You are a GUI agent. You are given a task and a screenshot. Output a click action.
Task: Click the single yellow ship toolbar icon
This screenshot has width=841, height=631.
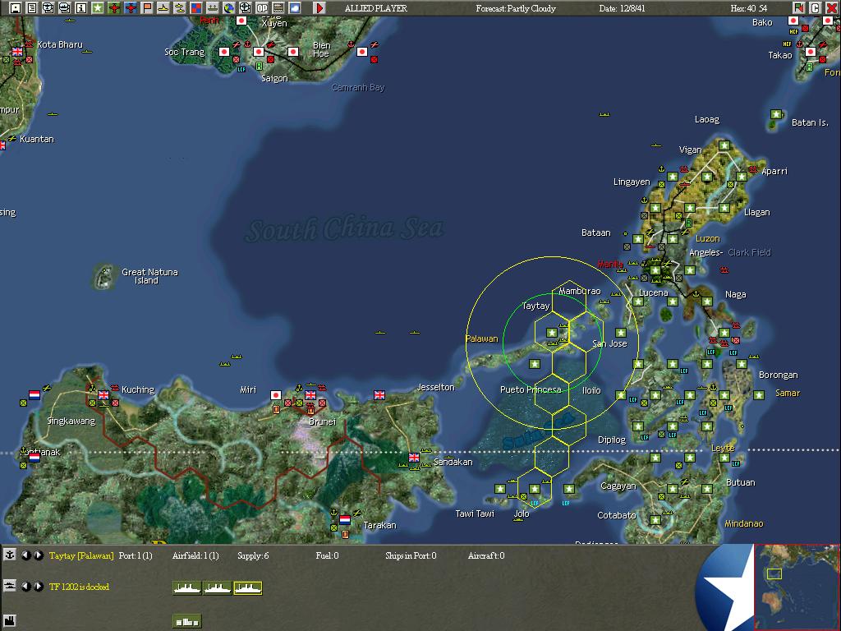click(x=163, y=7)
